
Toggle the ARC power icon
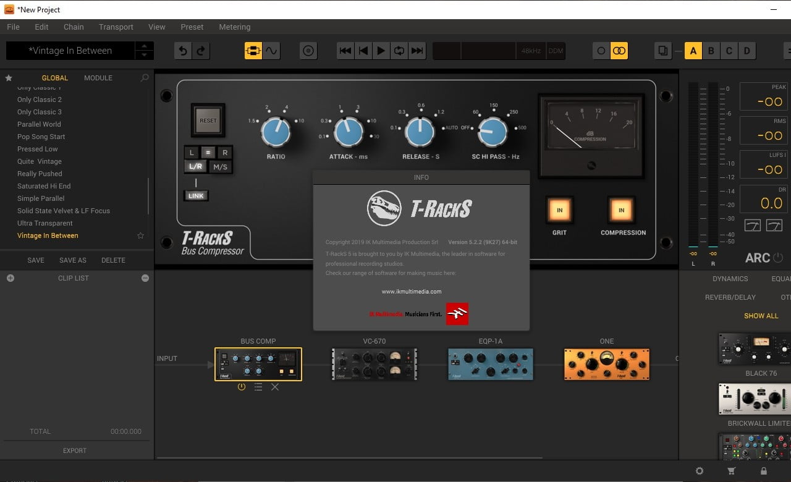pyautogui.click(x=777, y=258)
